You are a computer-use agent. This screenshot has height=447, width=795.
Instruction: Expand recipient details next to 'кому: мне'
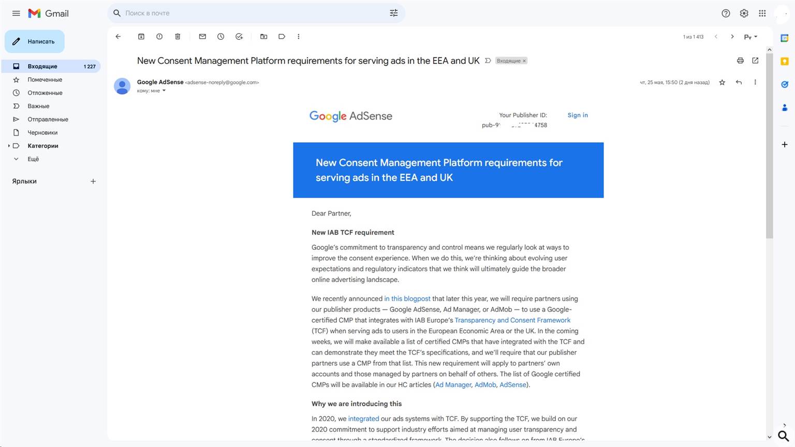point(164,91)
